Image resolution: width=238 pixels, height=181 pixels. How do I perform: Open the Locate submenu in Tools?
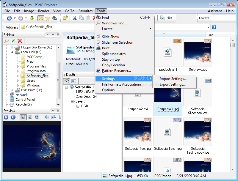(x=124, y=29)
